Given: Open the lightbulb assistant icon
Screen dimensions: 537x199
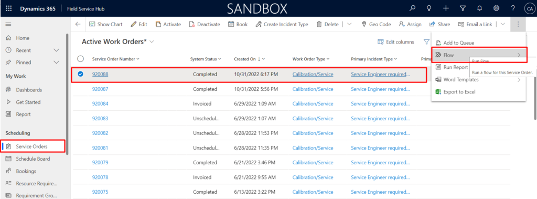Looking at the screenshot, I should point(429,8).
